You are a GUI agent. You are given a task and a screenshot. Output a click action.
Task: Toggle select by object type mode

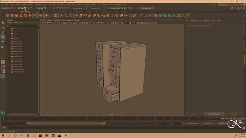pyautogui.click(x=42, y=8)
